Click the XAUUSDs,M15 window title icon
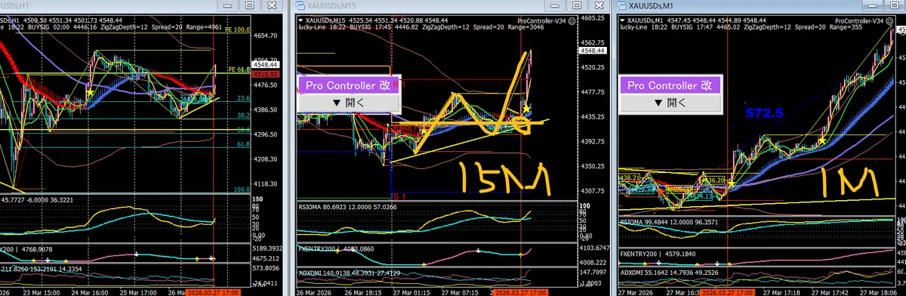906x296 pixels. click(x=300, y=5)
